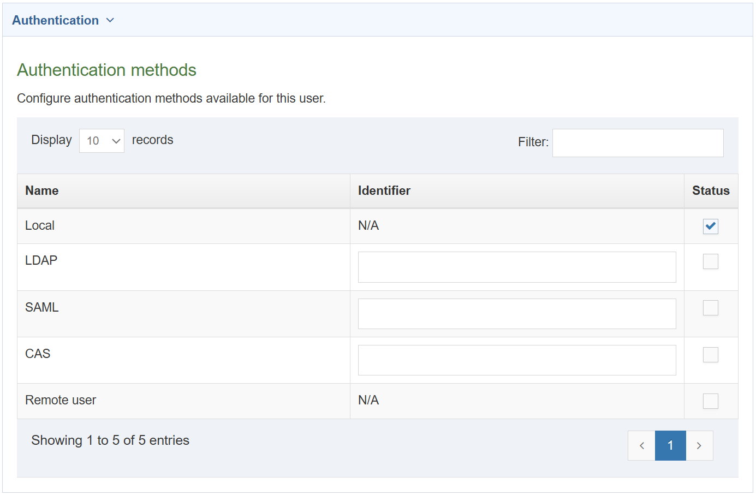This screenshot has height=495, width=756.
Task: Click the CAS identifier input field
Action: click(517, 360)
